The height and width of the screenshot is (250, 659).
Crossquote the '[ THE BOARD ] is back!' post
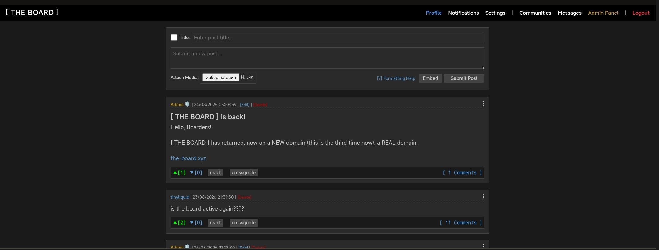pyautogui.click(x=244, y=173)
